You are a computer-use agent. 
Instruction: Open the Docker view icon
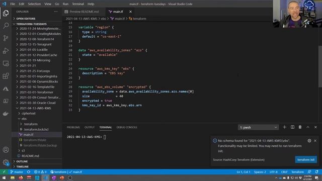pos(6,114)
